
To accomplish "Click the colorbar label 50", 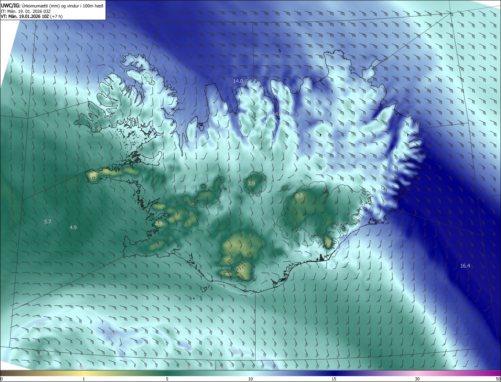I will (498, 379).
